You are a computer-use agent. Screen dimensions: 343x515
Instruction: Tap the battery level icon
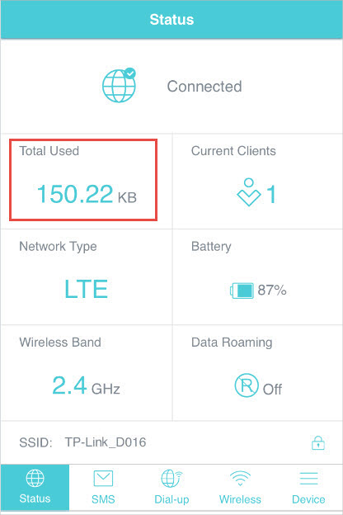click(242, 291)
